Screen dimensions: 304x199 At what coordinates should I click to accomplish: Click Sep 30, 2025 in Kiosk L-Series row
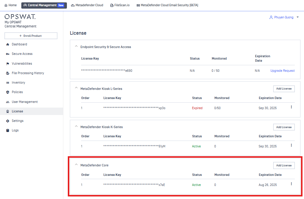(x=268, y=108)
